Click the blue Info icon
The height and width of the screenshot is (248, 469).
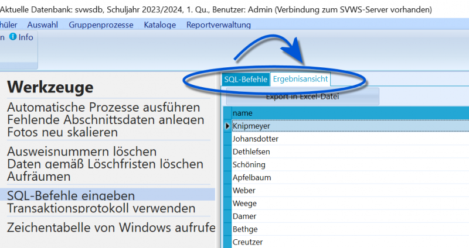tap(13, 37)
